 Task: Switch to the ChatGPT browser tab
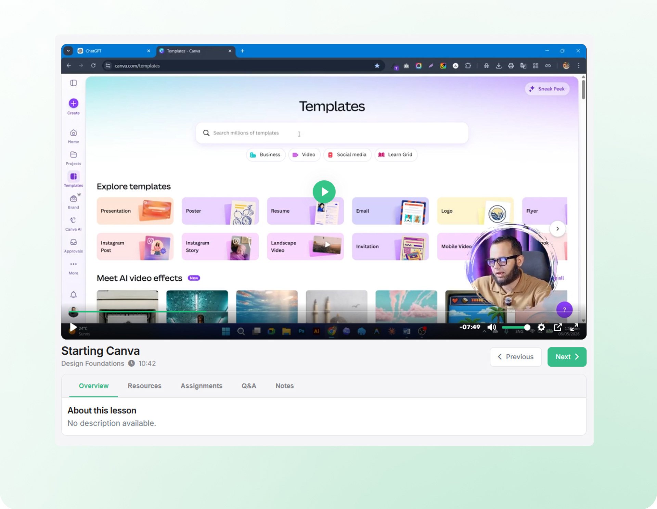[114, 51]
